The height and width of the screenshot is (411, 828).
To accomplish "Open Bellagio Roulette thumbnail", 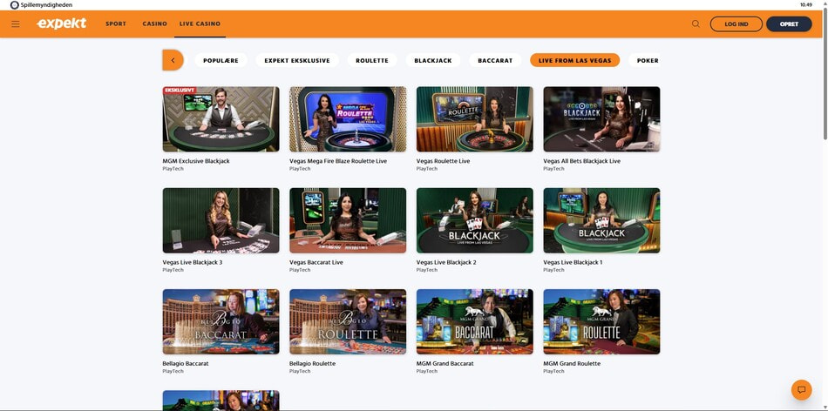I will 348,322.
